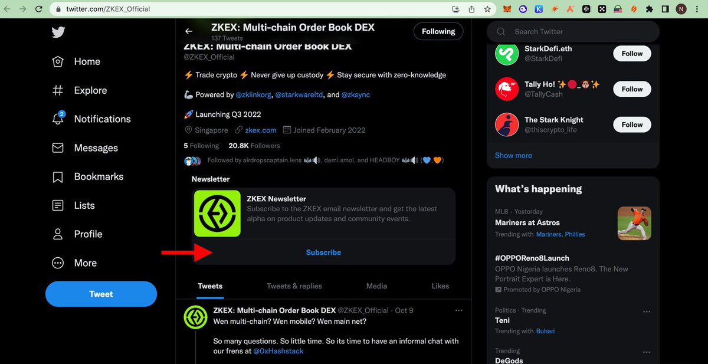This screenshot has width=708, height=364.
Task: Click the share page icon in address bar
Action: [x=471, y=9]
